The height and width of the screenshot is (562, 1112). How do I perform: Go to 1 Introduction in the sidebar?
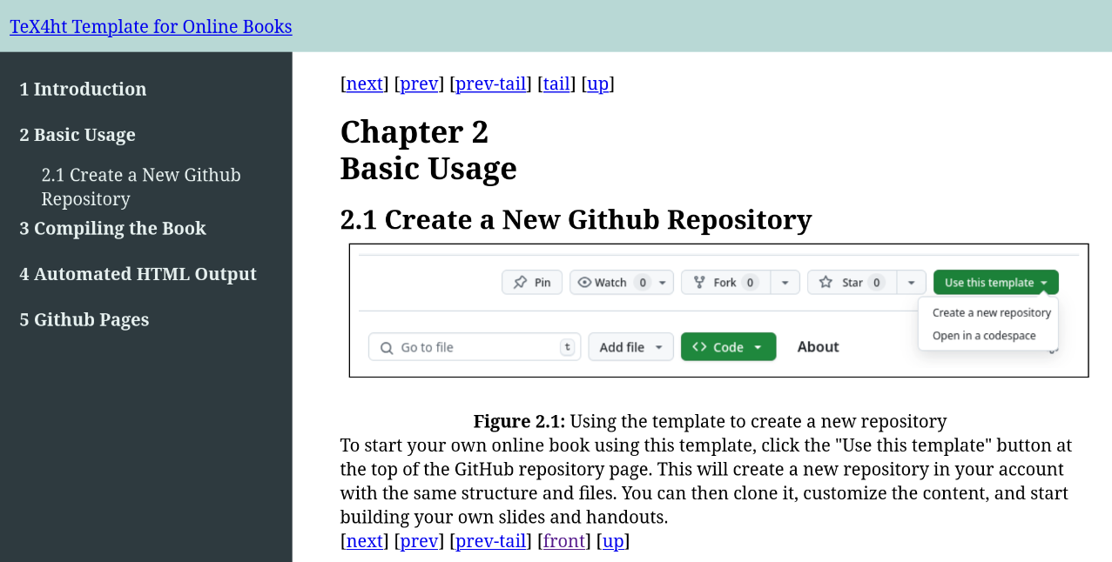[83, 90]
